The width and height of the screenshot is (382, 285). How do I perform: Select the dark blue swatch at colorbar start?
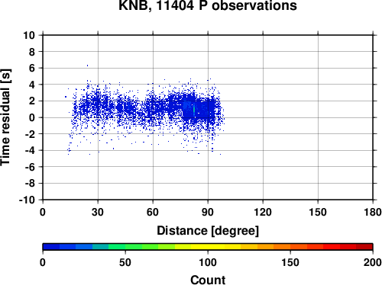pyautogui.click(x=51, y=247)
